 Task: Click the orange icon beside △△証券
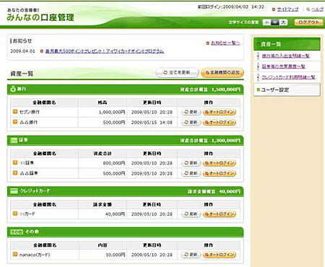click(15, 172)
